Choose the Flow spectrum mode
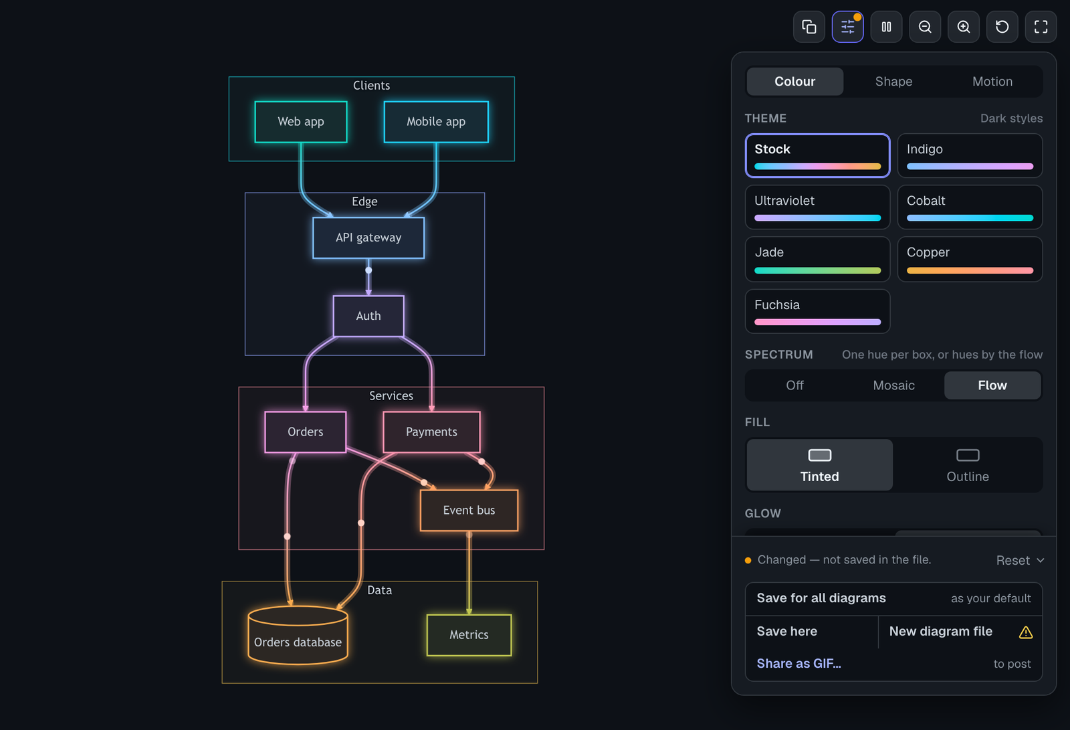Image resolution: width=1070 pixels, height=730 pixels. 992,385
